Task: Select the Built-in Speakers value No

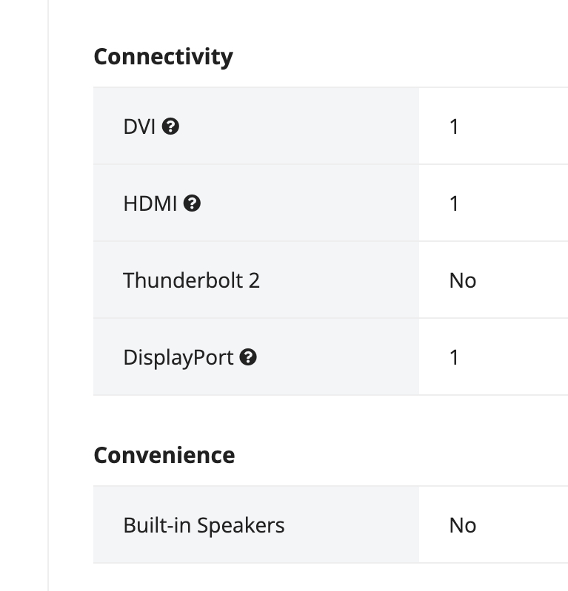Action: 463,525
